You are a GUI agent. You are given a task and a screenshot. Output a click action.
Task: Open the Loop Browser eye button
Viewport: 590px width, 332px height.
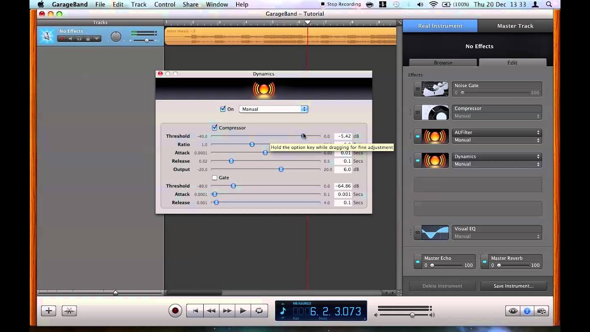pos(513,311)
